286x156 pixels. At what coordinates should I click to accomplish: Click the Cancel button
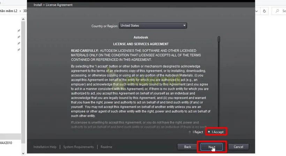click(239, 147)
